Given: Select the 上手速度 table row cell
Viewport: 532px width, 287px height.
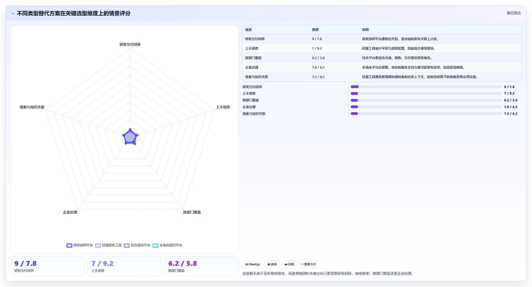Looking at the screenshot, I should 252,49.
